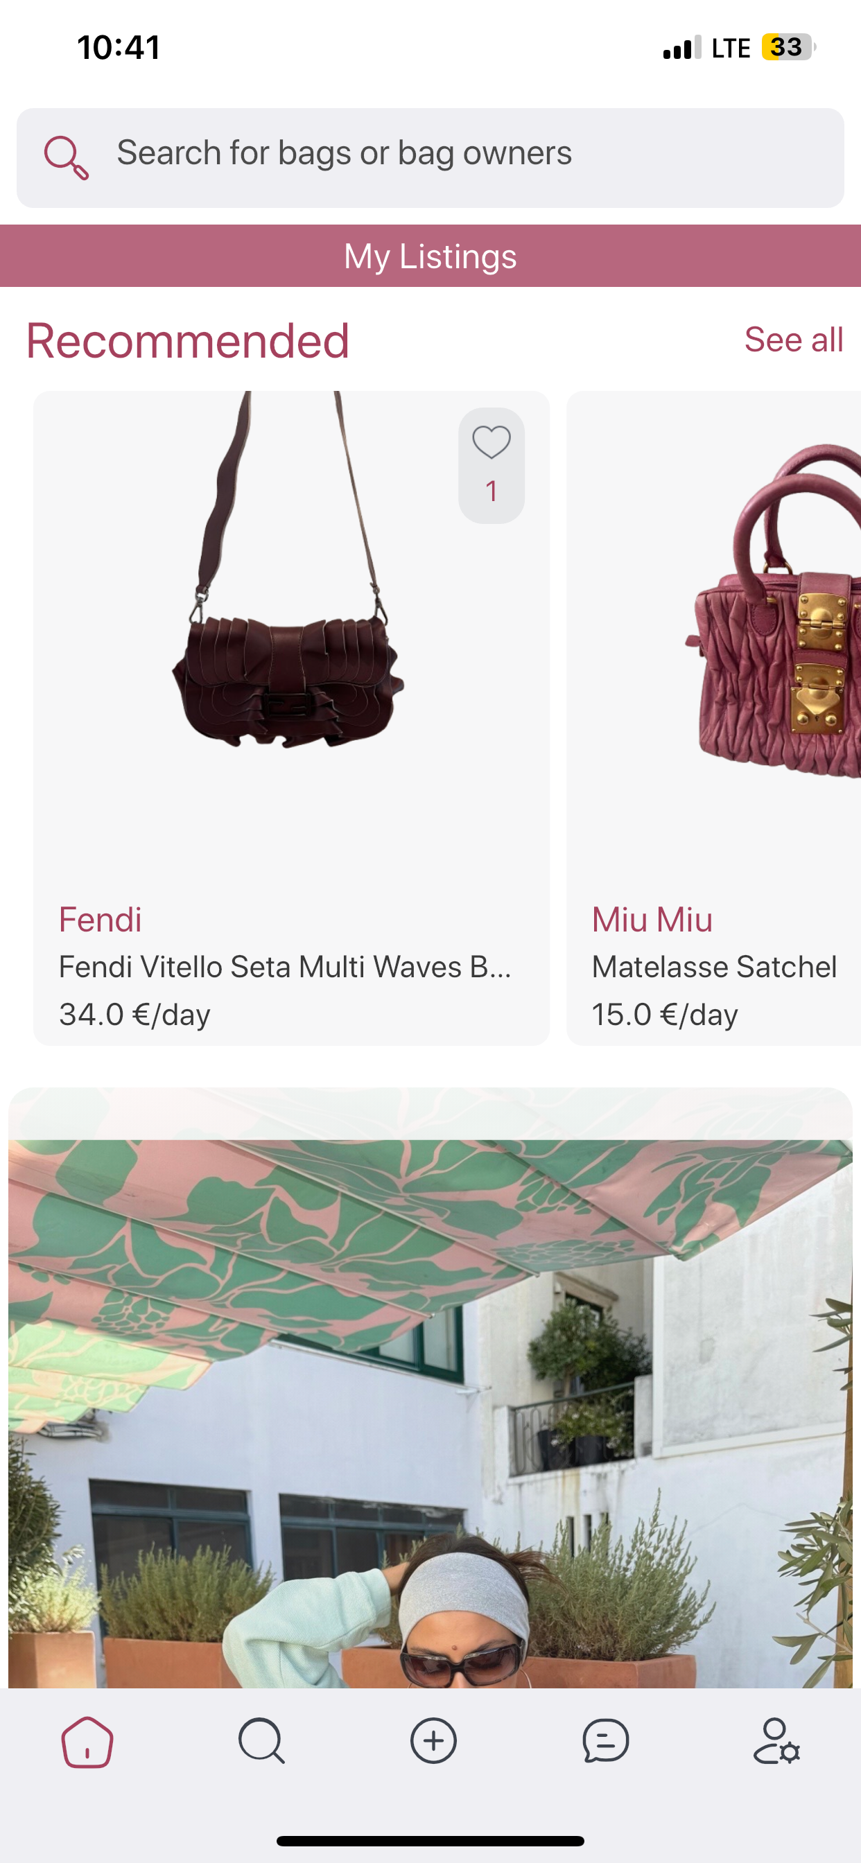
Task: Tap the plus icon to add listing
Action: (x=433, y=1741)
